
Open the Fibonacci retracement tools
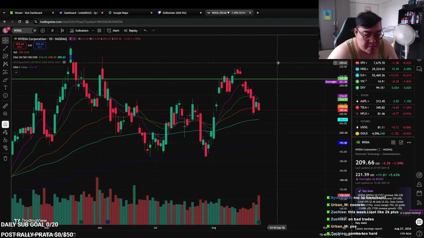5,56
